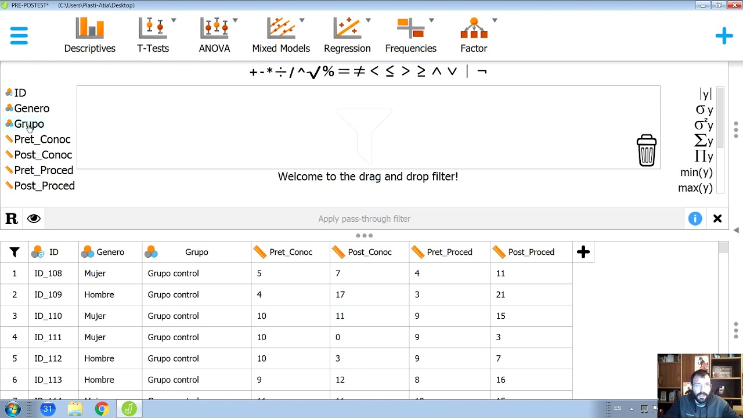Select the Post_Conoc variable in filter list
This screenshot has height=418, width=743.
(x=38, y=155)
